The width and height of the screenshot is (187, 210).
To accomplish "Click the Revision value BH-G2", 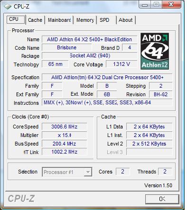I will 161,94.
